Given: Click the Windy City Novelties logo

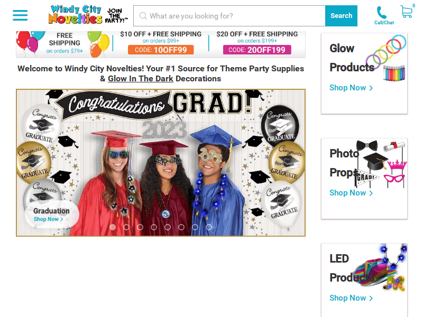Looking at the screenshot, I should pyautogui.click(x=88, y=15).
